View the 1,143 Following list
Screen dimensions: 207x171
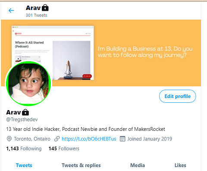24,149
